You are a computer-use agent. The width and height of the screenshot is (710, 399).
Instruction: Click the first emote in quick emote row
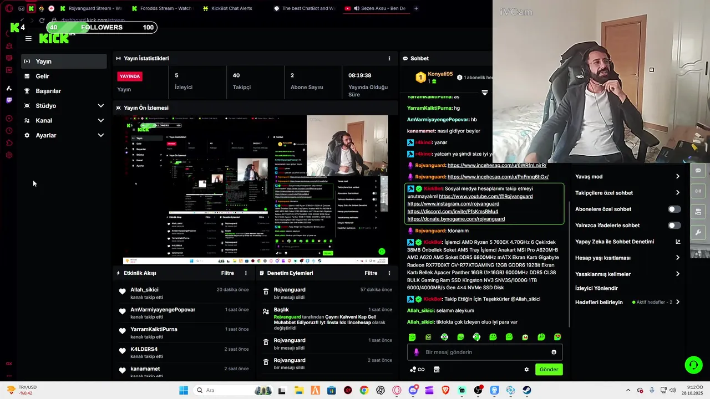pos(412,337)
